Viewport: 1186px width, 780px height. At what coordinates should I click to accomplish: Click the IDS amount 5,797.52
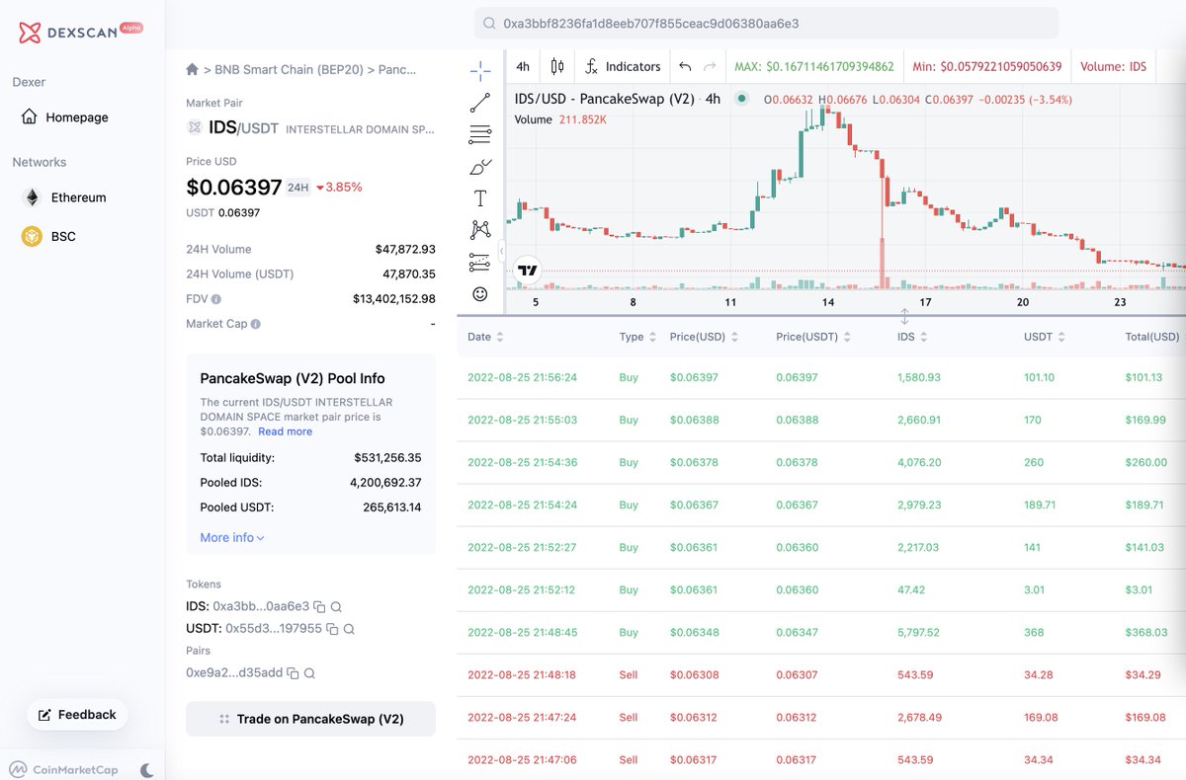[918, 632]
